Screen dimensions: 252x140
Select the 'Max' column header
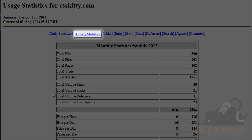coord(193,109)
